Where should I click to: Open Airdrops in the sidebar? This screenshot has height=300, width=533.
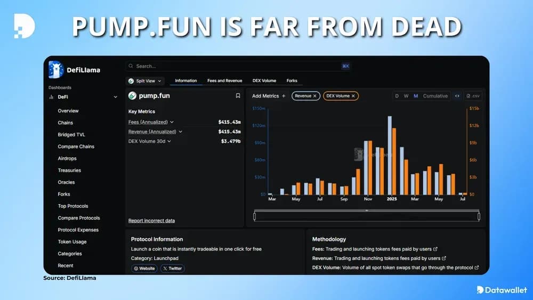(x=67, y=158)
